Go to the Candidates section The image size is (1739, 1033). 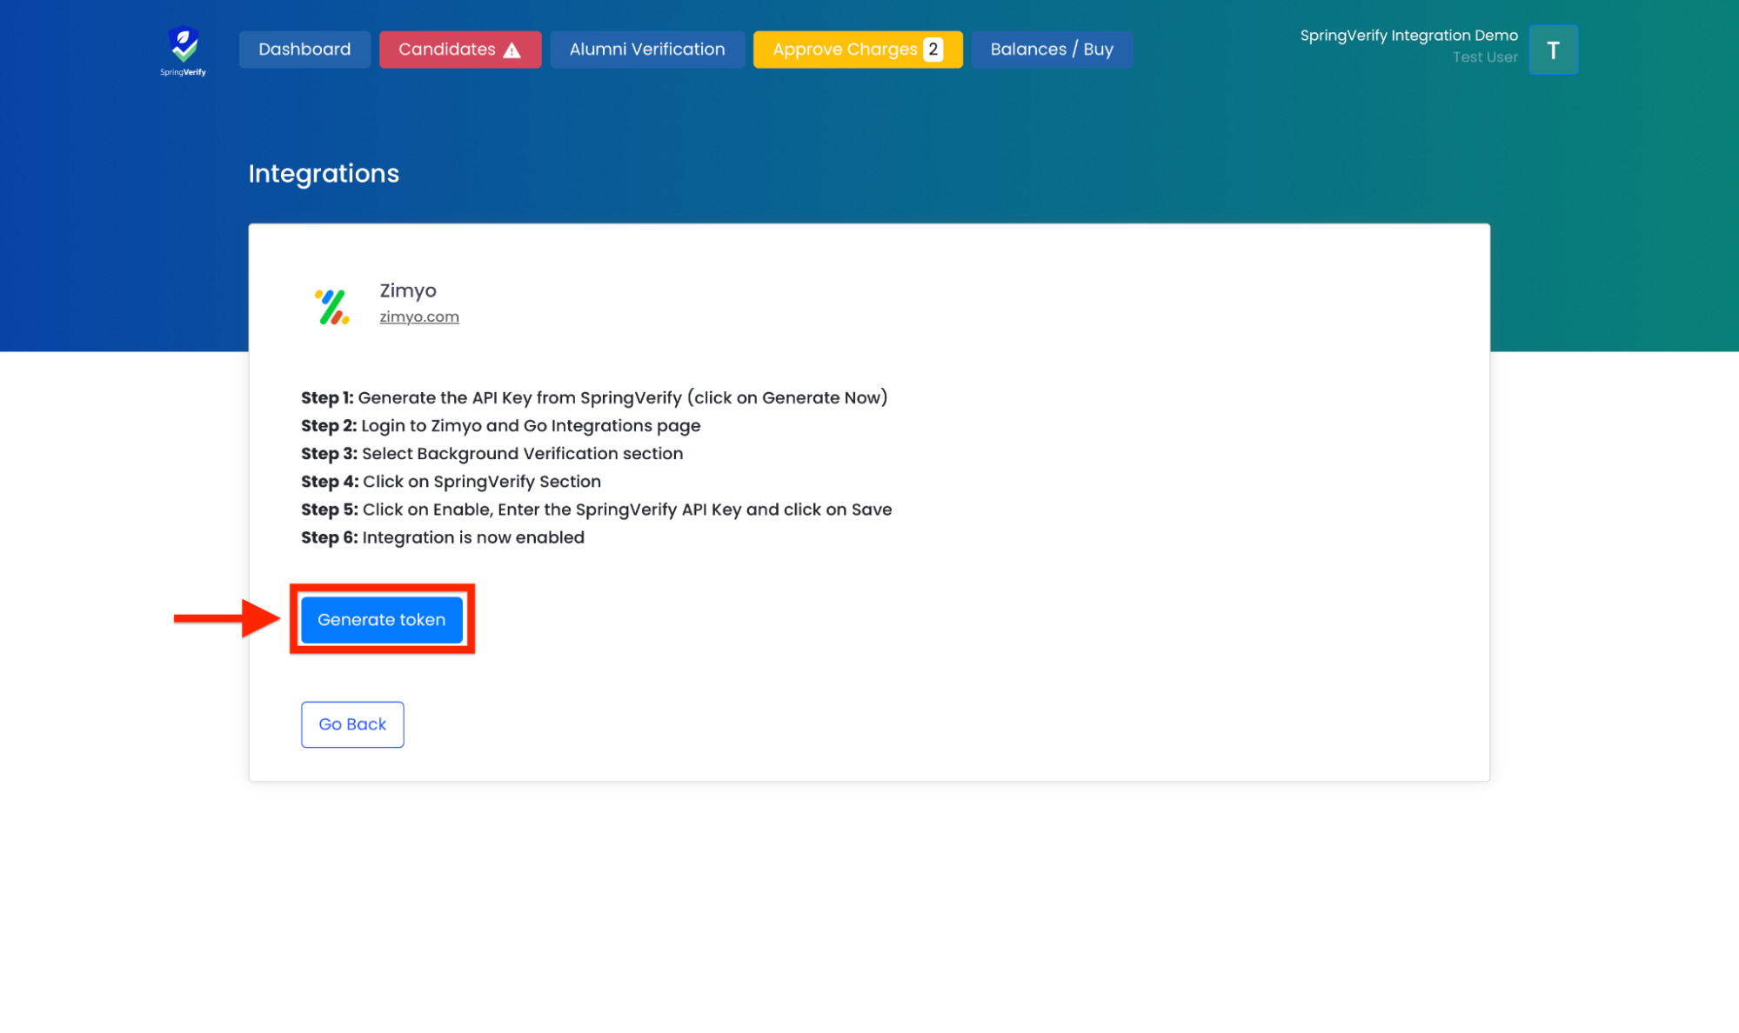tap(447, 50)
